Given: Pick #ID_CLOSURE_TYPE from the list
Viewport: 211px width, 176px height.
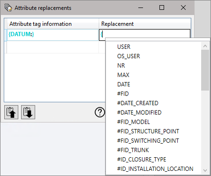Looking at the screenshot, I should (142, 160).
